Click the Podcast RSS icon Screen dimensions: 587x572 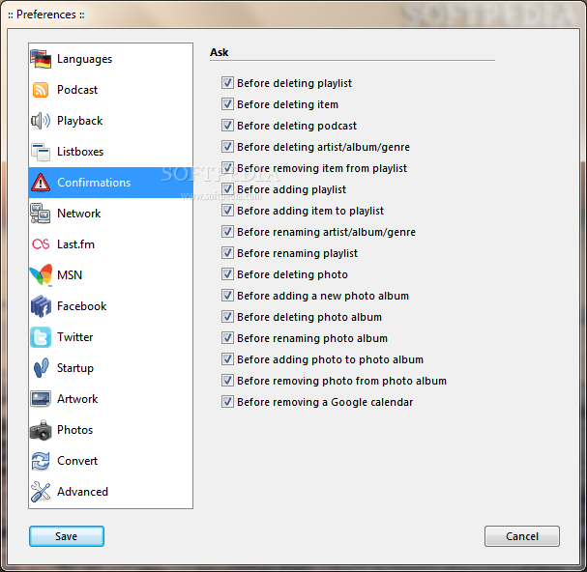[x=41, y=90]
